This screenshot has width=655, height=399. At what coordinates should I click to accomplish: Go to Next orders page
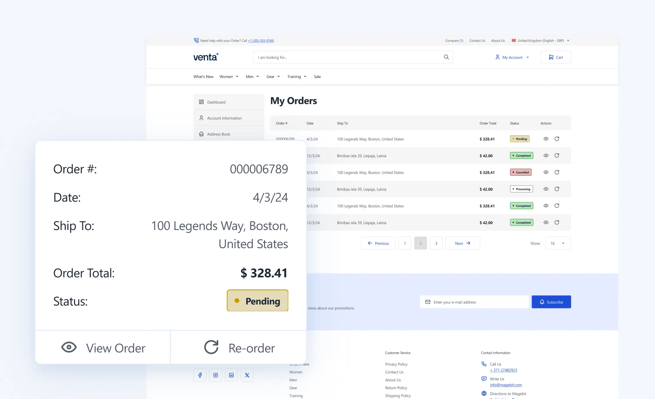(462, 243)
